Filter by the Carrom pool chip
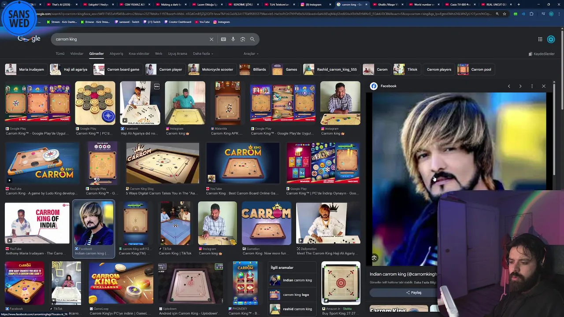The image size is (564, 317). (x=475, y=70)
